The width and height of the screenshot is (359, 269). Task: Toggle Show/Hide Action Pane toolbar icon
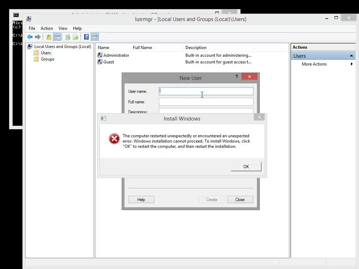tap(95, 37)
